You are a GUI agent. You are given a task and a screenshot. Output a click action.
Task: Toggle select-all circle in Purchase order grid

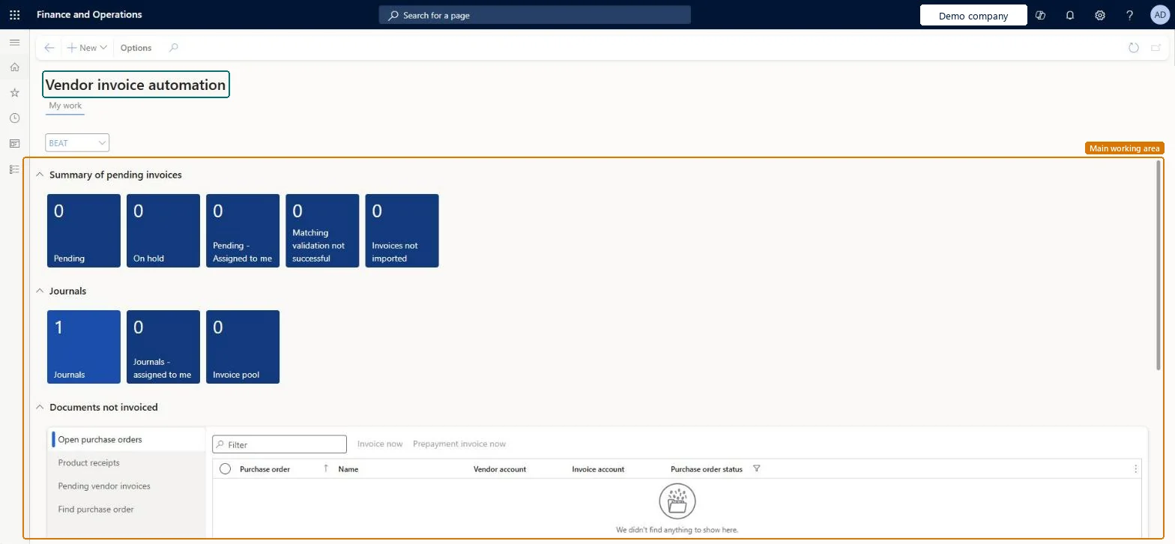(225, 469)
